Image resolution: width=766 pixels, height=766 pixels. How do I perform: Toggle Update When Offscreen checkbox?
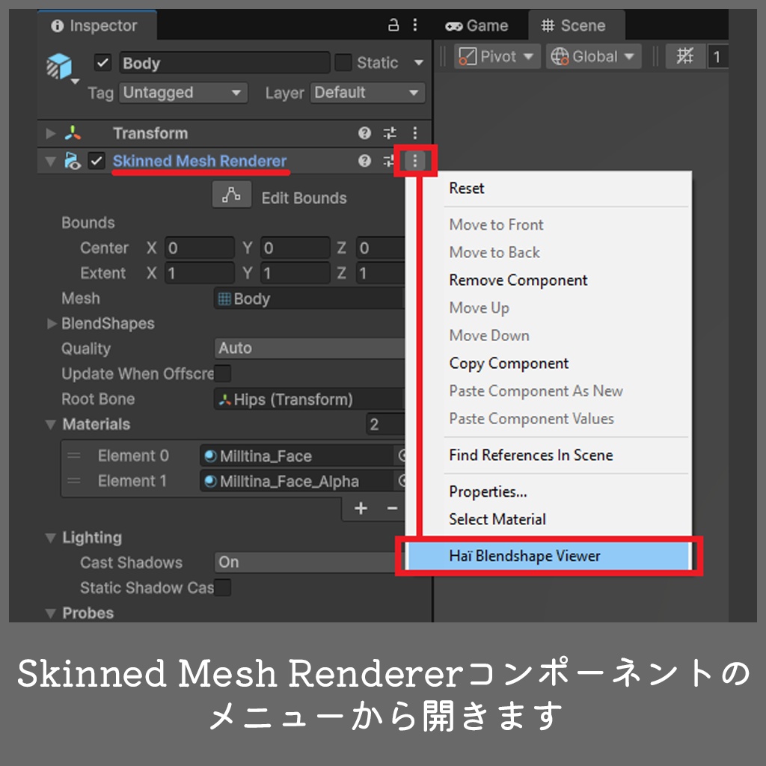(x=222, y=374)
